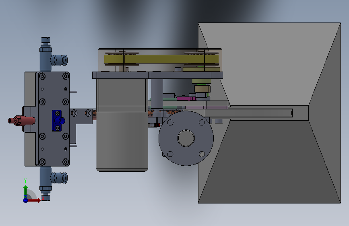Select the long slot bar inside hopper

(249, 113)
